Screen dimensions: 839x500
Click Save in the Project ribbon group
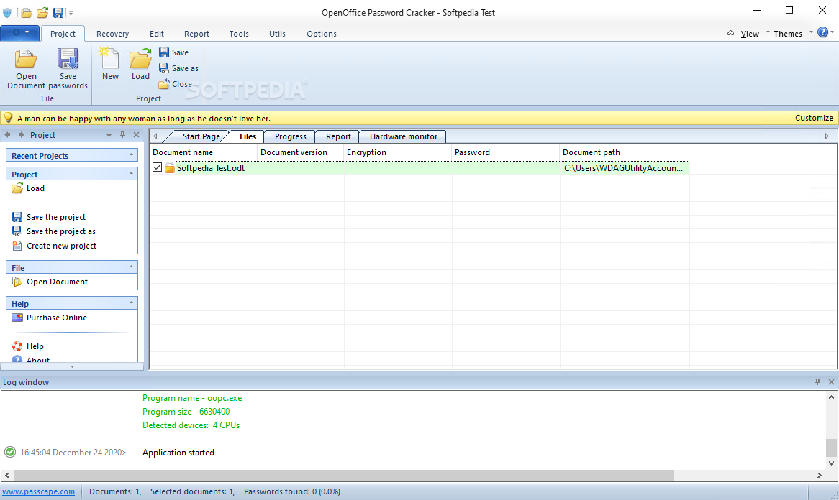[x=174, y=52]
